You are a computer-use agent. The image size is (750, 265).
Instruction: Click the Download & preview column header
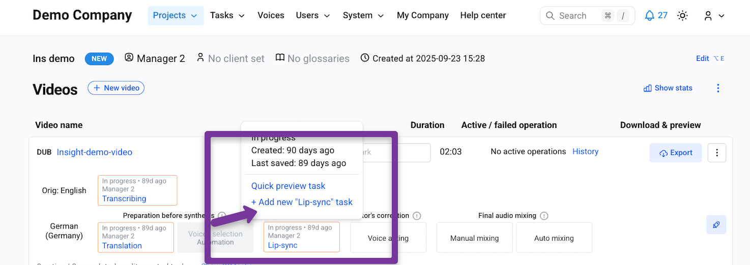(660, 125)
